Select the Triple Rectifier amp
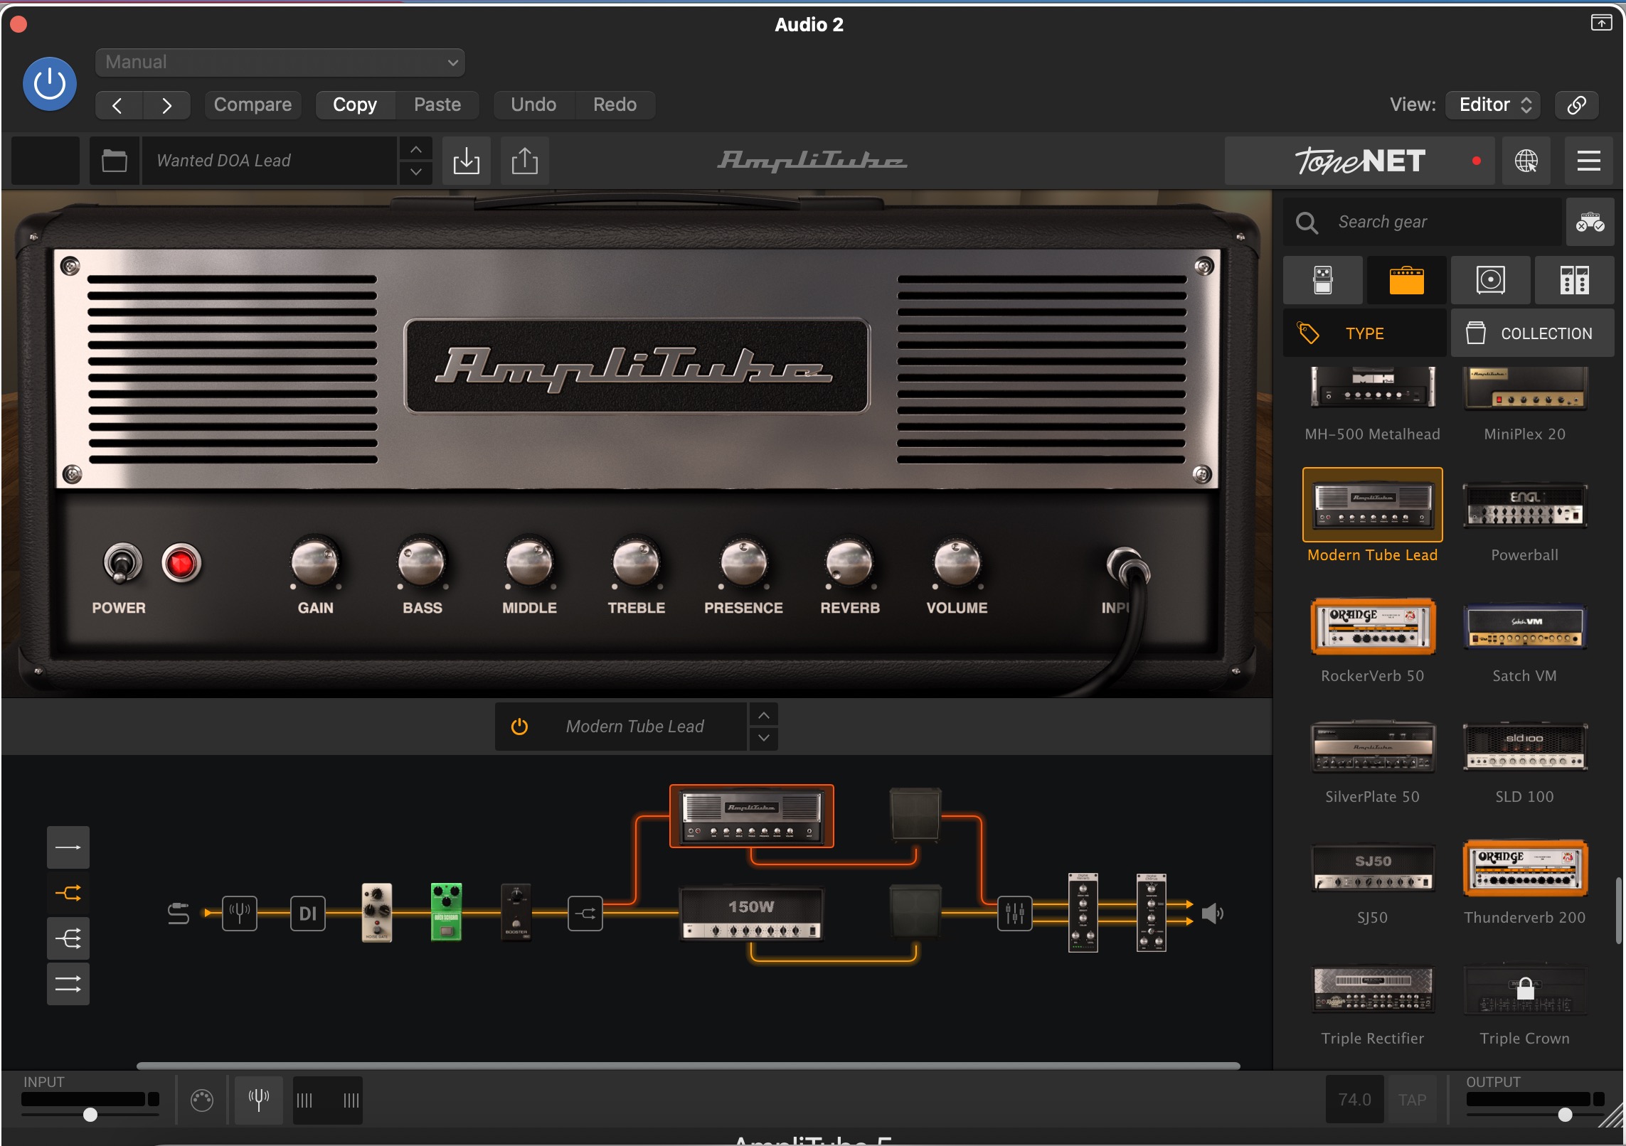Viewport: 1626px width, 1146px height. point(1373,989)
